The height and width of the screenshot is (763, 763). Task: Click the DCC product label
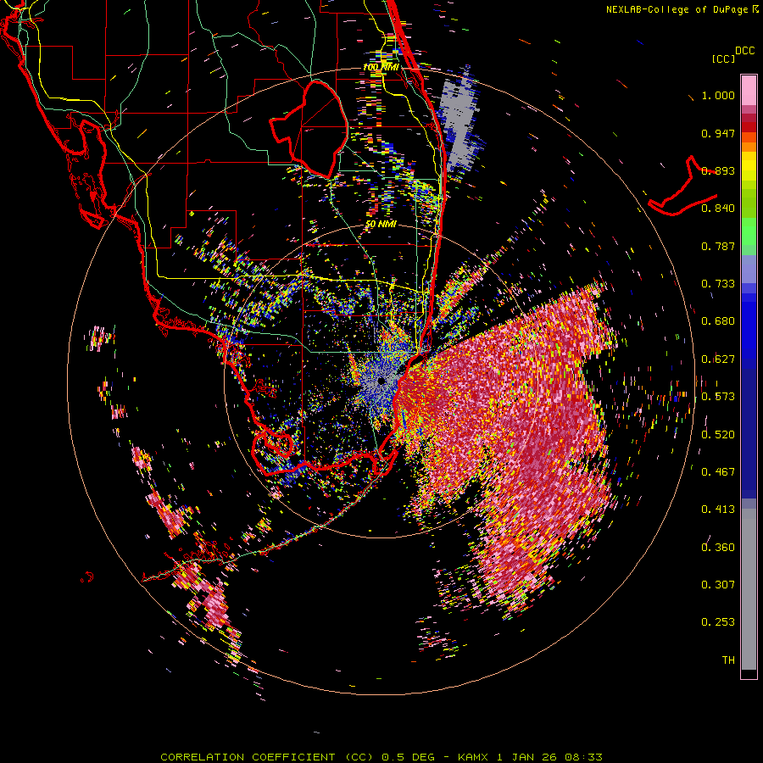point(745,51)
